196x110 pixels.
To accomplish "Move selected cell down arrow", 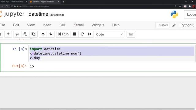I will coord(51,34).
